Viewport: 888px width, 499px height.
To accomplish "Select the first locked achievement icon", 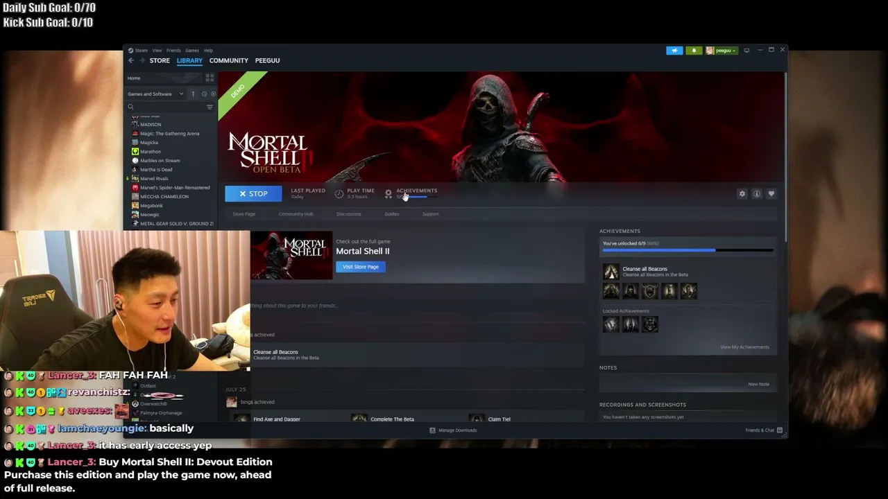I will 610,324.
